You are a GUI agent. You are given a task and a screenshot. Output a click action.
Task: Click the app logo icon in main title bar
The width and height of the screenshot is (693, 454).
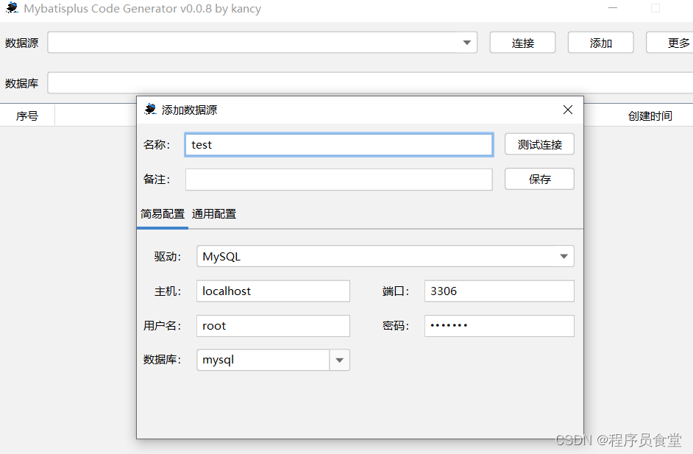(12, 8)
